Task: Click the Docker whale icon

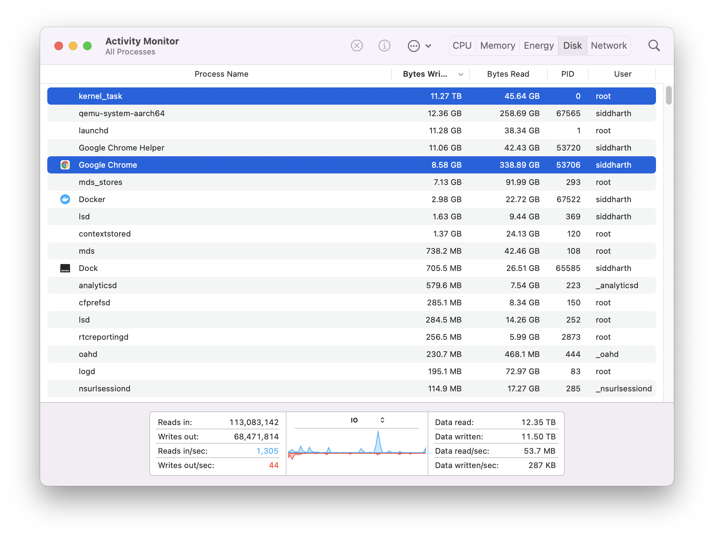Action: pos(65,199)
